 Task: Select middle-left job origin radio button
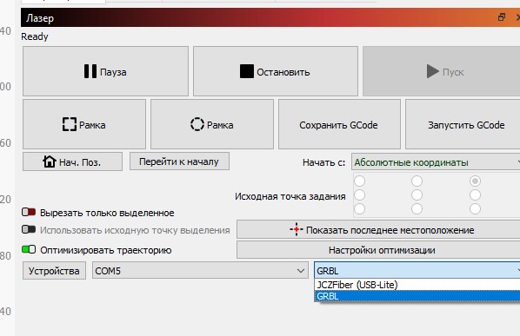click(360, 195)
